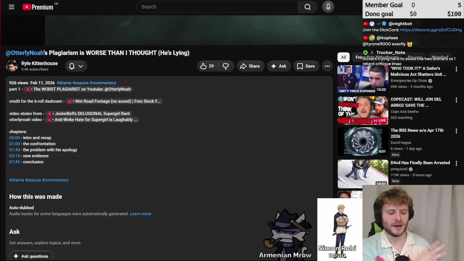The height and width of the screenshot is (261, 464).
Task: Click Ask questions button
Action: [31, 256]
